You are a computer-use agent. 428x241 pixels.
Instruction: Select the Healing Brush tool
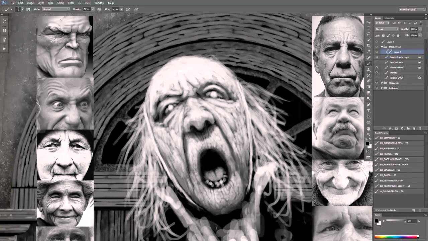point(368,58)
